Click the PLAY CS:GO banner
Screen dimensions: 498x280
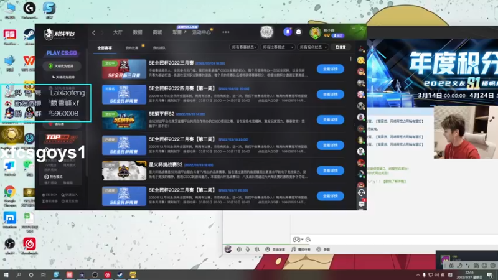pos(61,53)
